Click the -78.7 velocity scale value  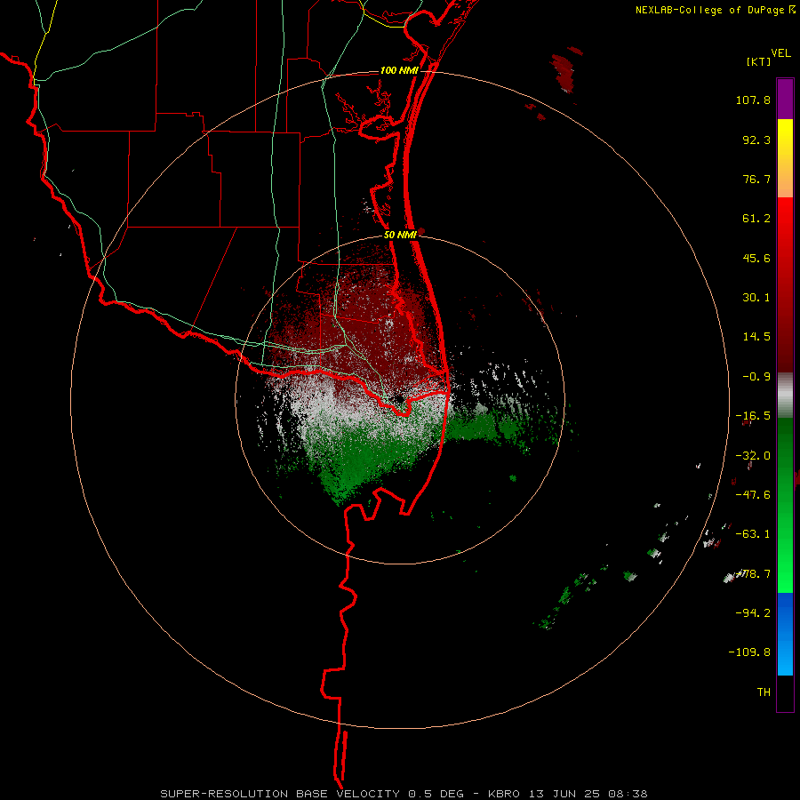(x=753, y=574)
